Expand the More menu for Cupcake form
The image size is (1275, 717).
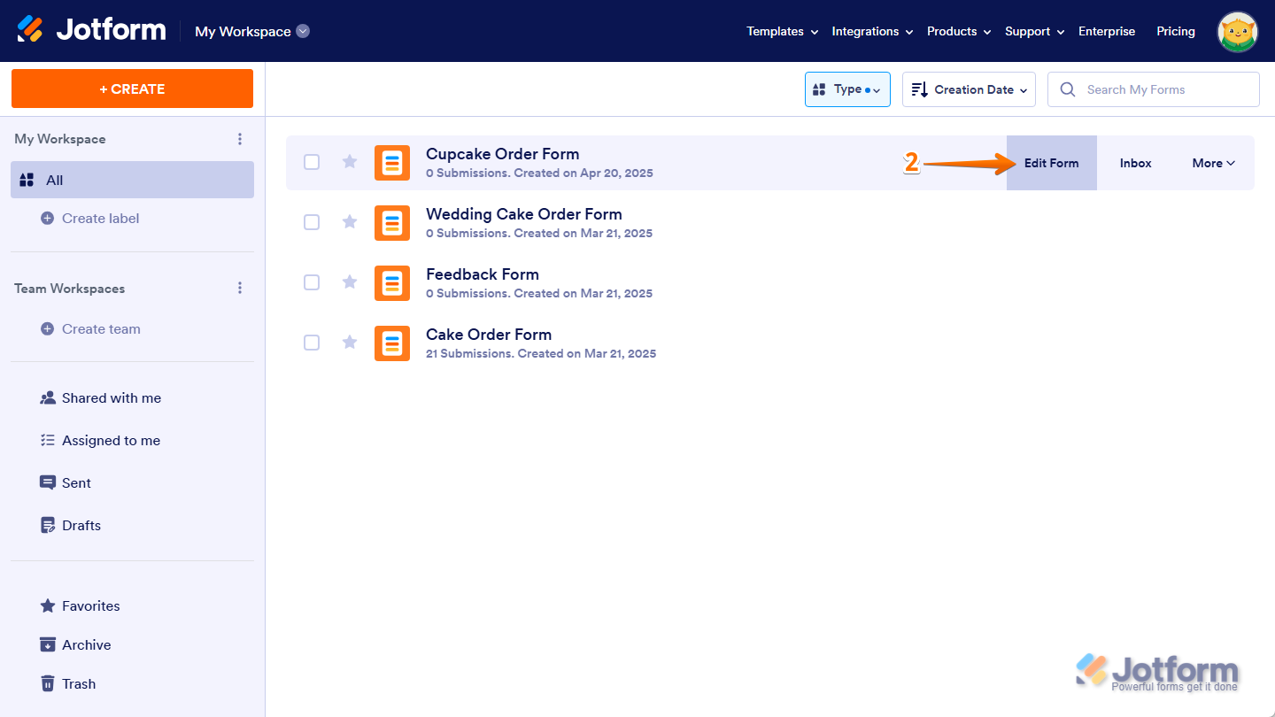coord(1213,163)
